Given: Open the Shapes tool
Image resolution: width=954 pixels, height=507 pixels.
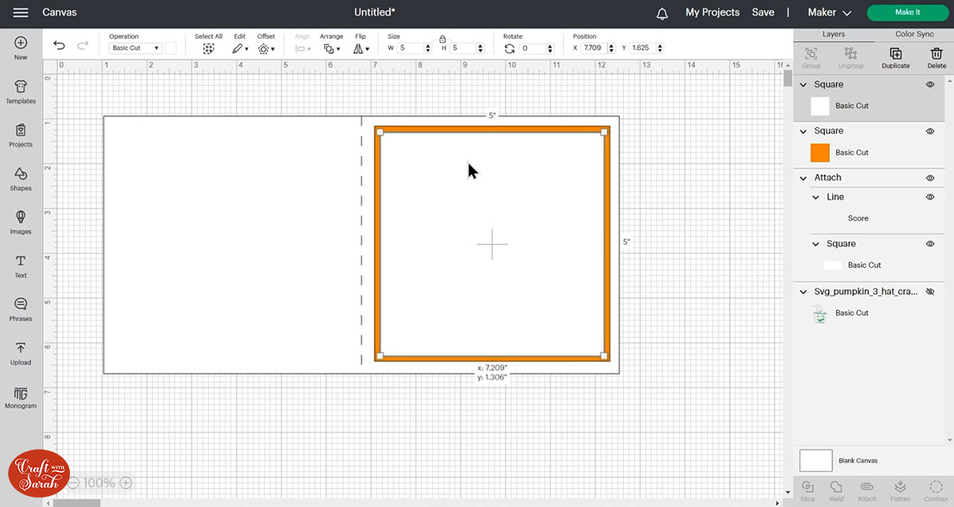Looking at the screenshot, I should point(21,179).
